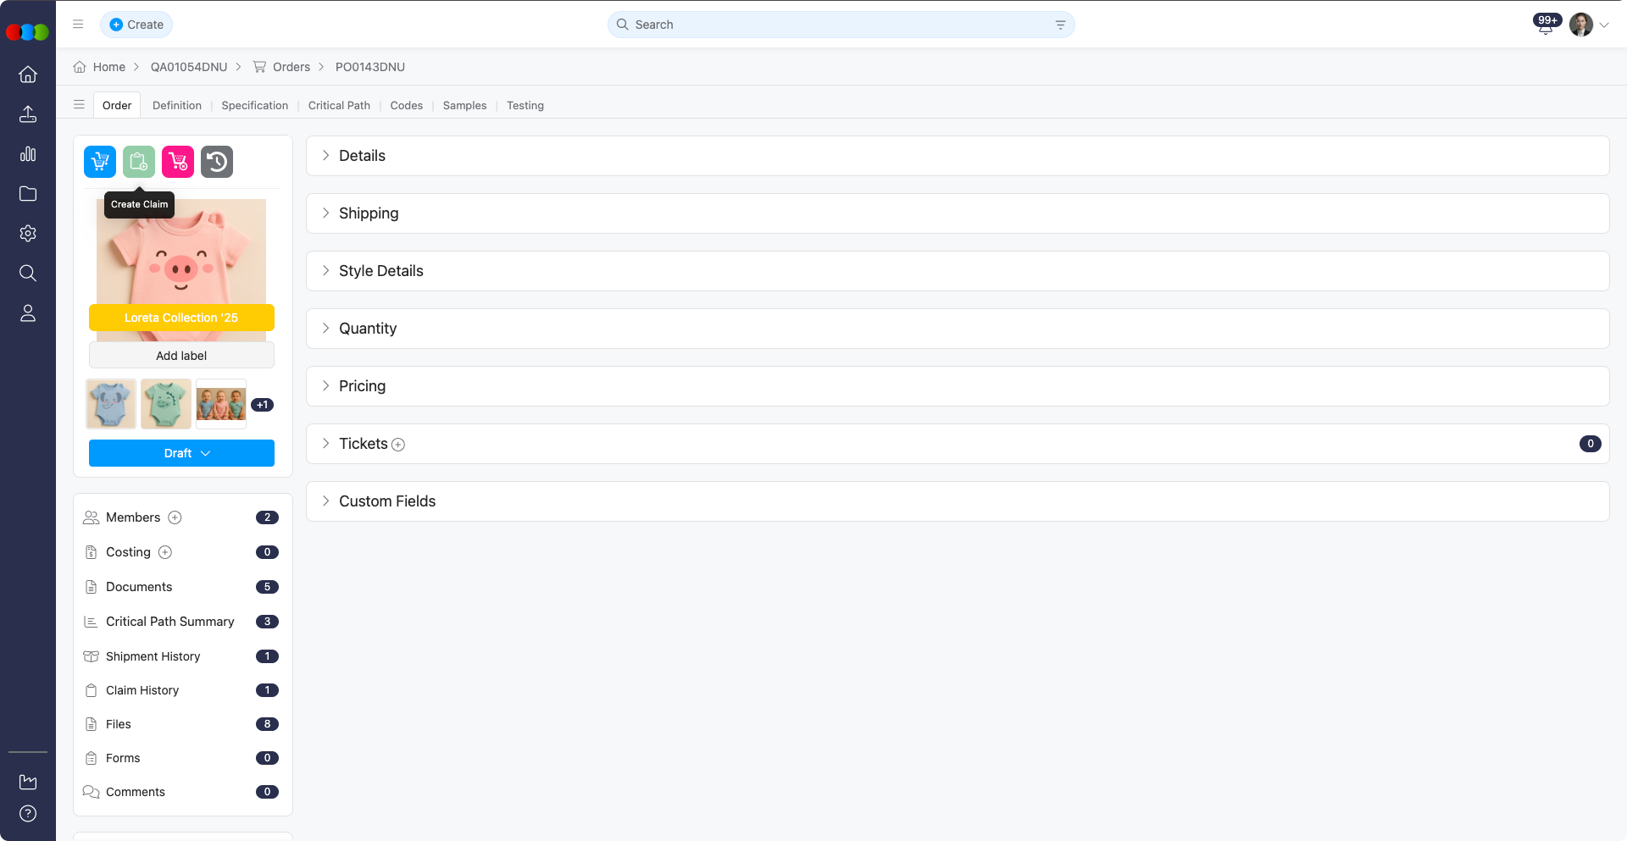Click the pink cart cancel icon
This screenshot has height=841, width=1627.
tap(178, 162)
